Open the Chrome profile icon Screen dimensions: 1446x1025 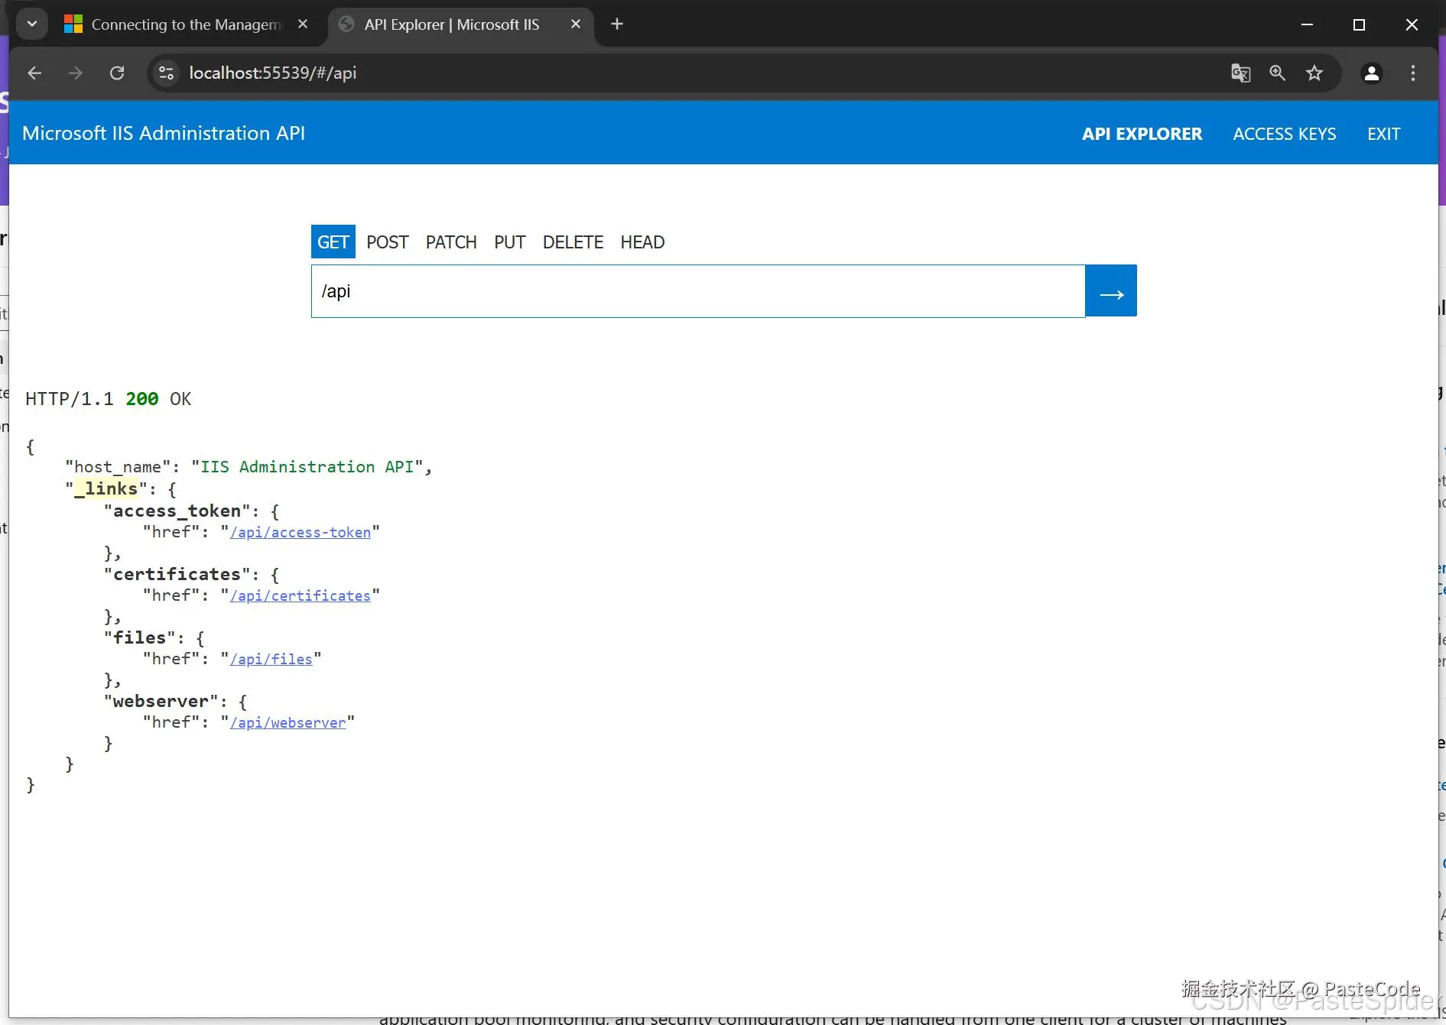[x=1372, y=73]
